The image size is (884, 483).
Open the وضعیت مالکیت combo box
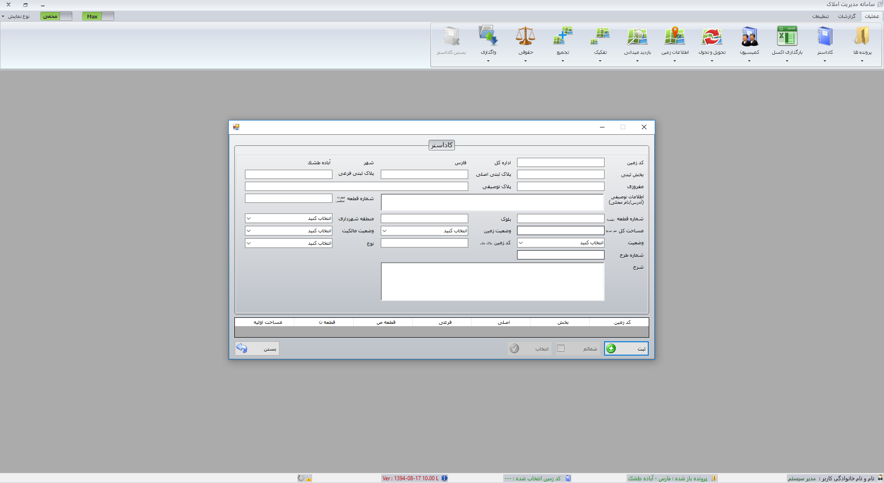click(289, 230)
